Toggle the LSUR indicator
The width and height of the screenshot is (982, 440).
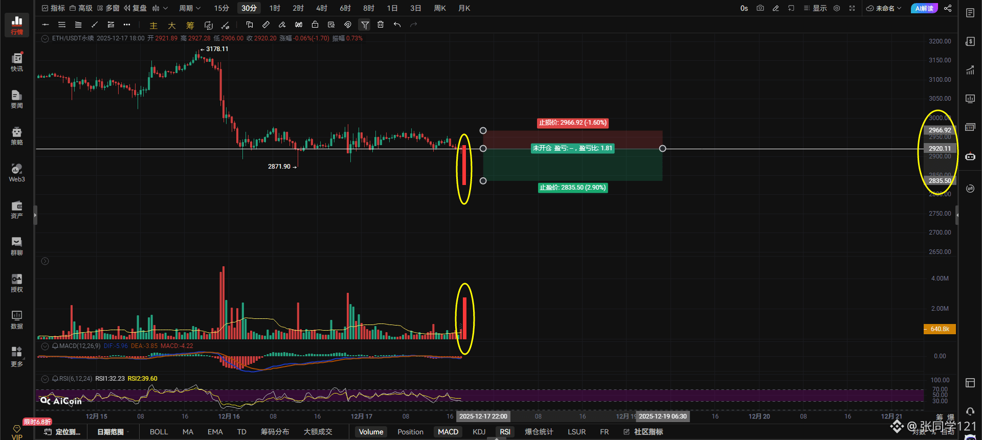point(577,432)
